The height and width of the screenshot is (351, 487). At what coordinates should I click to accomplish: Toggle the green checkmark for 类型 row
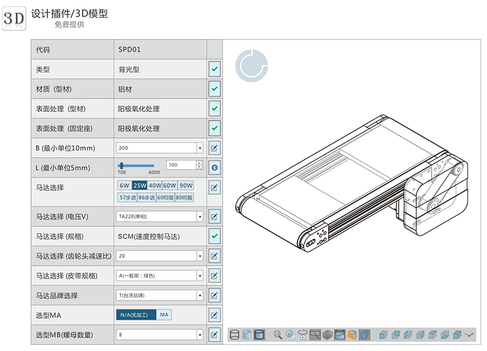coord(214,69)
